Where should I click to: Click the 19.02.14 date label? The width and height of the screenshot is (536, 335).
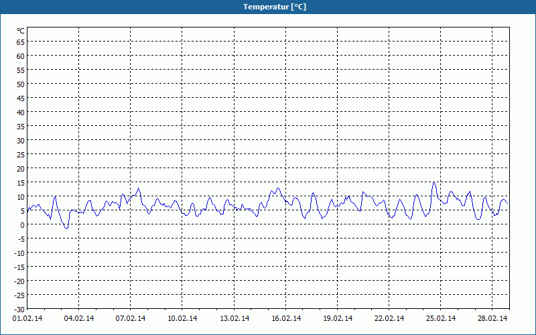338,319
